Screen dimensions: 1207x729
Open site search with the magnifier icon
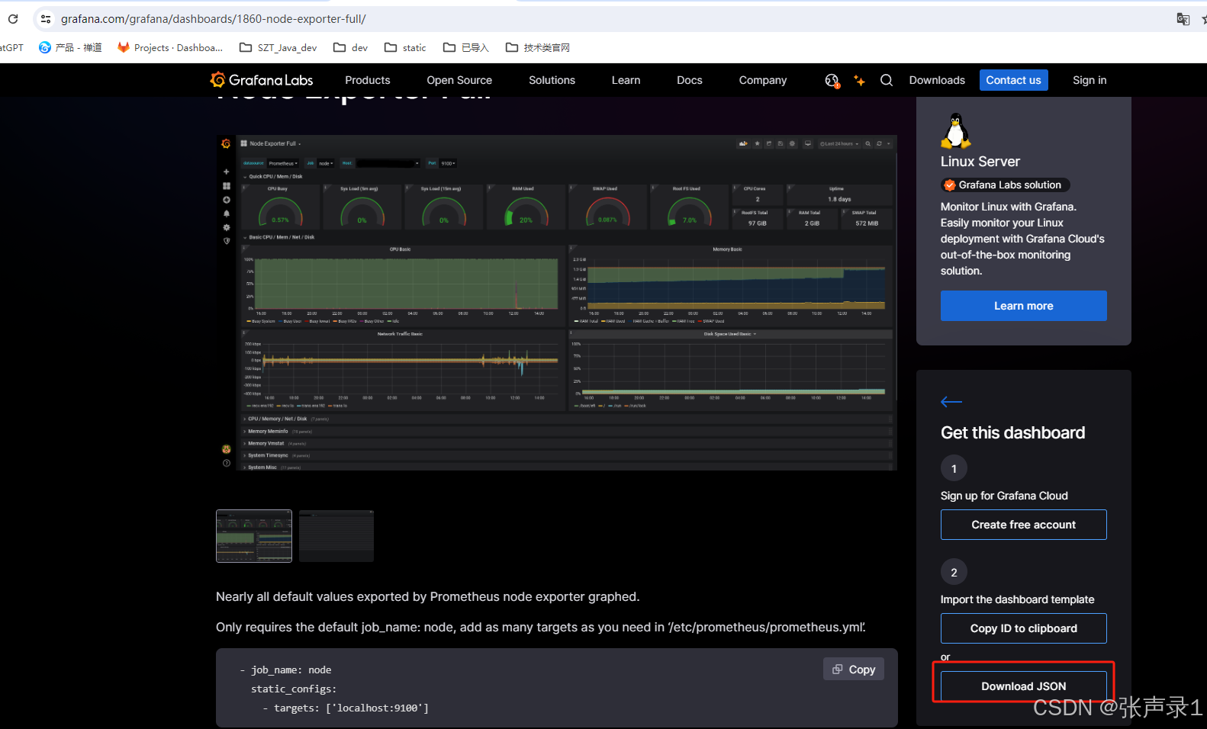pos(887,80)
